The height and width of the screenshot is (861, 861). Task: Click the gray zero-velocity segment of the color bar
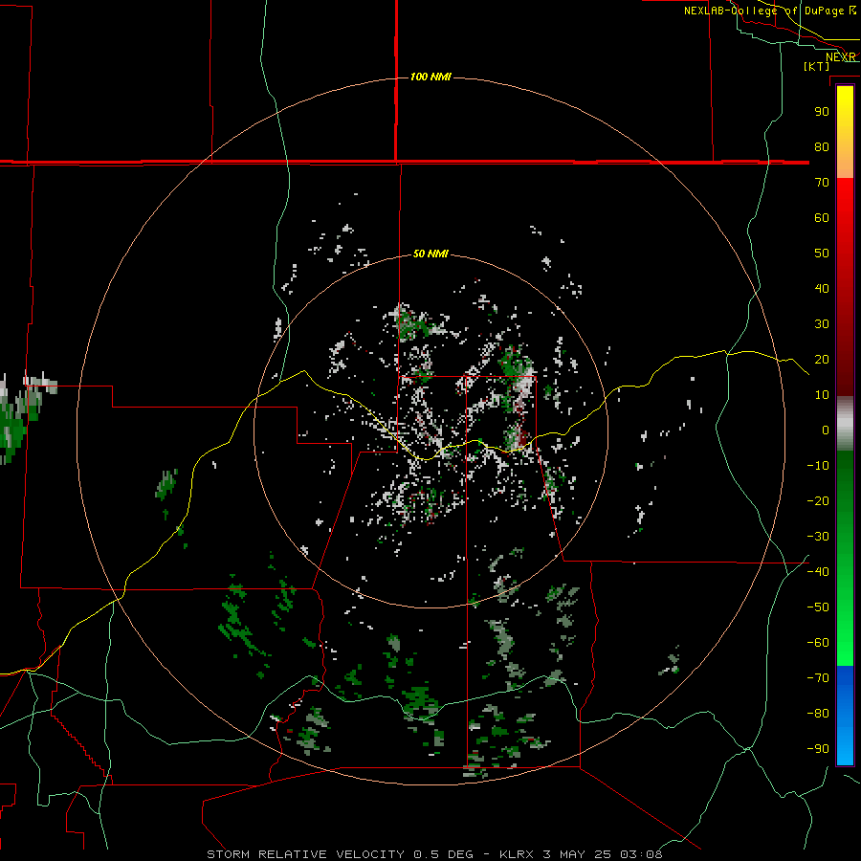coord(845,424)
